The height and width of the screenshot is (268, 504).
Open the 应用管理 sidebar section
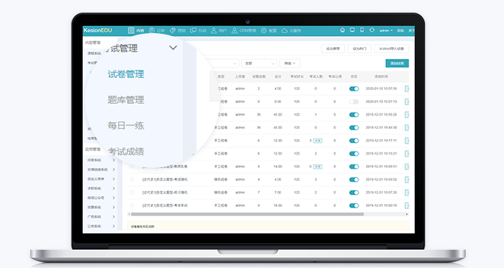coord(93,149)
